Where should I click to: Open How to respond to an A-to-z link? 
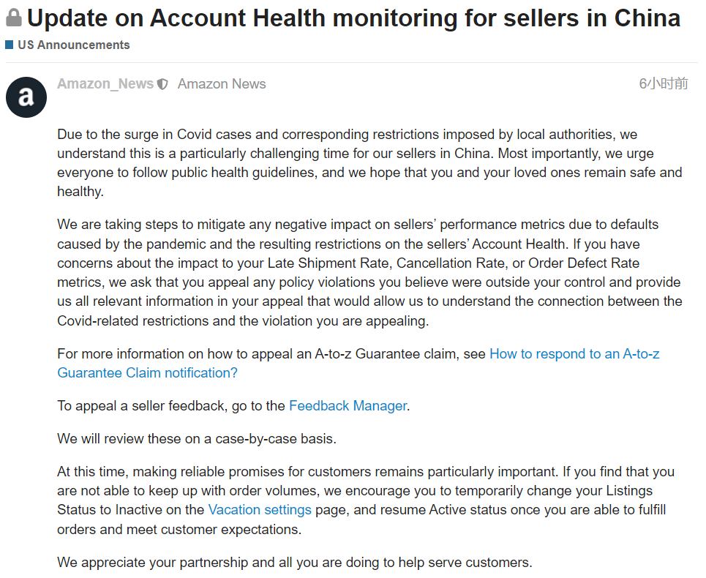(x=574, y=354)
